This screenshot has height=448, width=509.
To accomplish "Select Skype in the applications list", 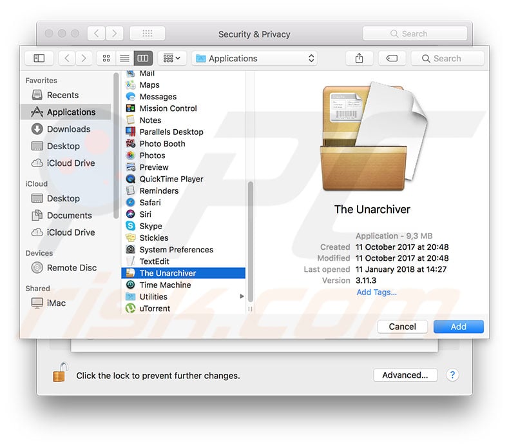I will tap(151, 226).
